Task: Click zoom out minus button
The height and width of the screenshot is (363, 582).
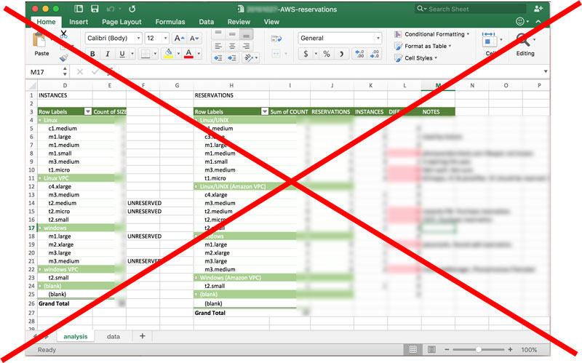Action: 447,349
